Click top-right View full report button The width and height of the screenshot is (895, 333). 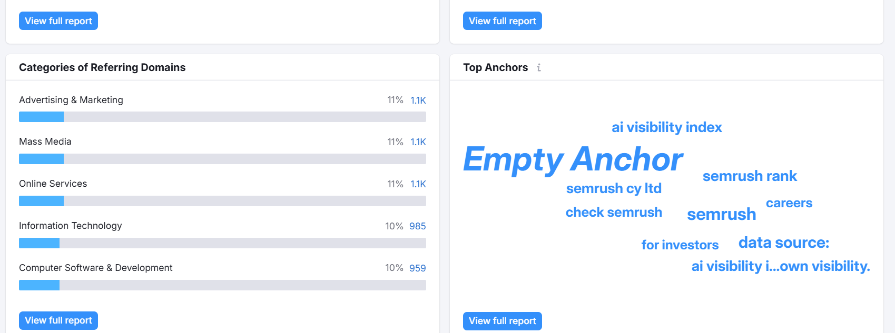point(503,21)
